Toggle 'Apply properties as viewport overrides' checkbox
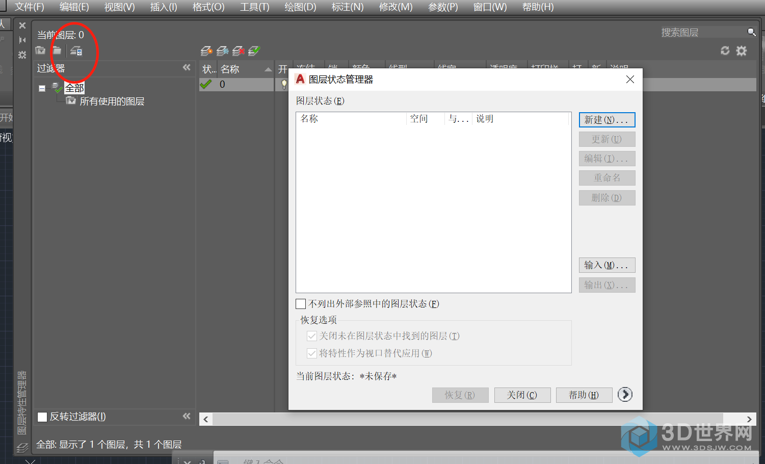This screenshot has height=464, width=765. click(x=312, y=353)
